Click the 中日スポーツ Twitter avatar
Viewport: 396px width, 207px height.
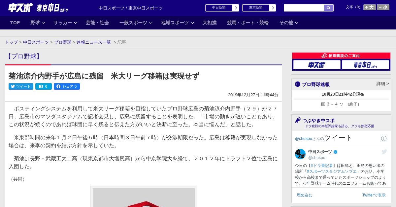300,154
